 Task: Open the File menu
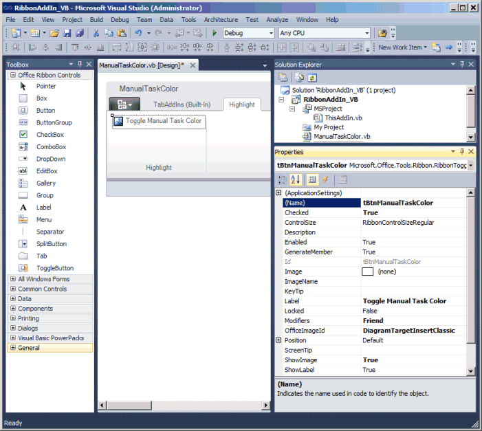pyautogui.click(x=10, y=20)
